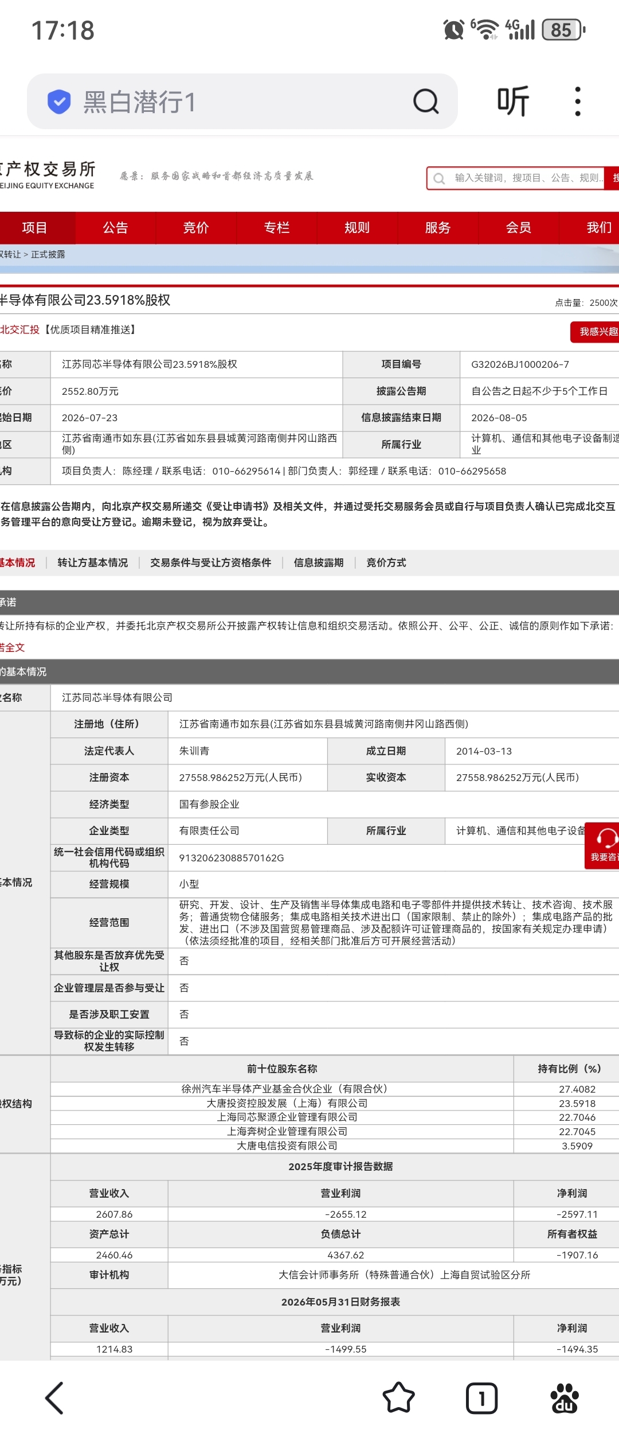Select 2026 revenue value 1214.83
The image size is (619, 1437).
pos(114,1349)
